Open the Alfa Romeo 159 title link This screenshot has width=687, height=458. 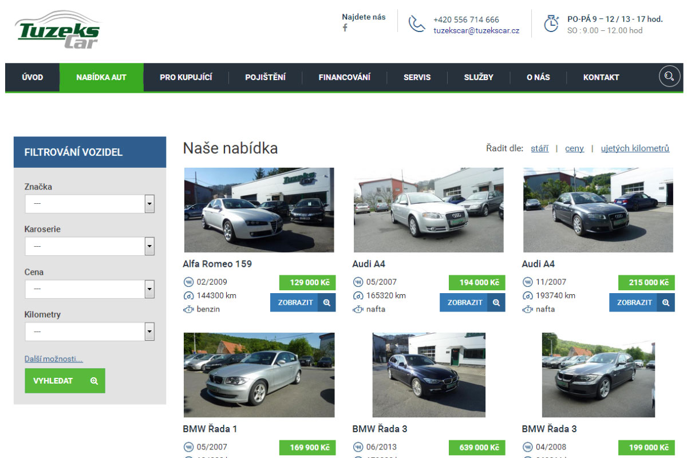coord(217,264)
